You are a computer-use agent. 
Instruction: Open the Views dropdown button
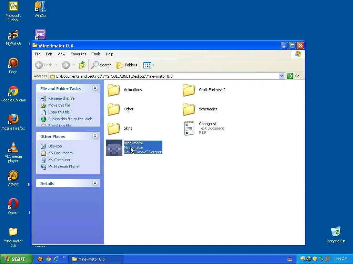pos(149,65)
